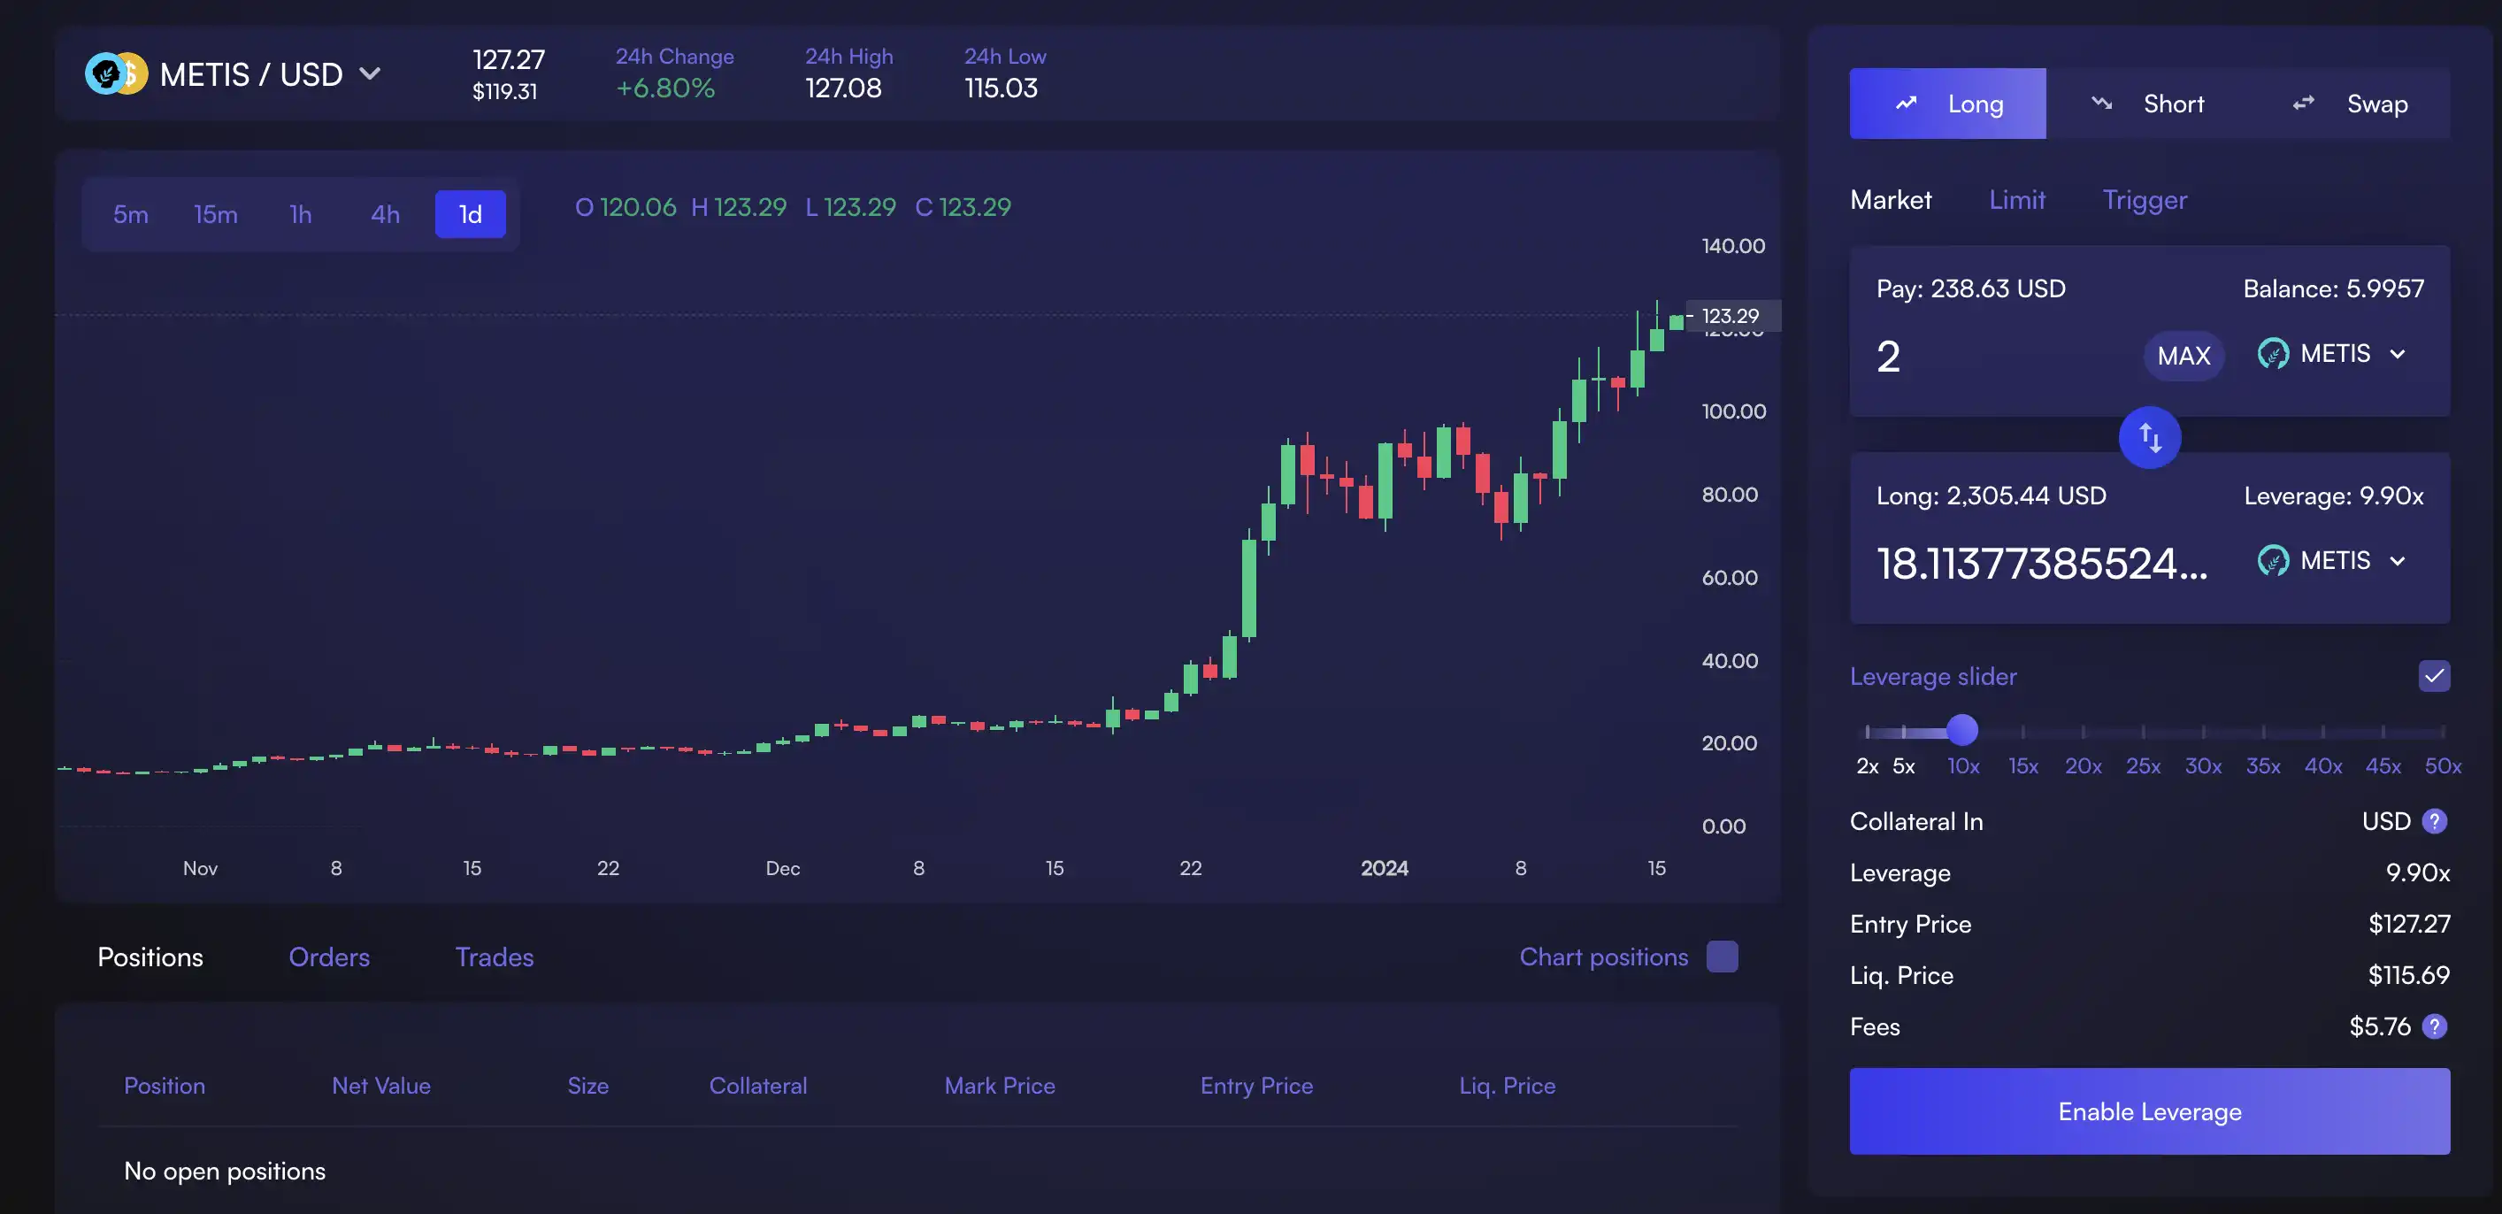Toggle the Leverage slider checkbox

[x=2435, y=675]
